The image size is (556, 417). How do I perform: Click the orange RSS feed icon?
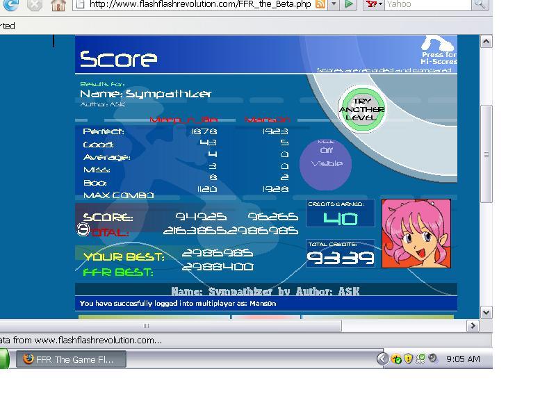coord(320,4)
